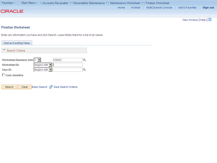Click the User ID input field
The width and height of the screenshot is (217, 163).
pos(68,70)
